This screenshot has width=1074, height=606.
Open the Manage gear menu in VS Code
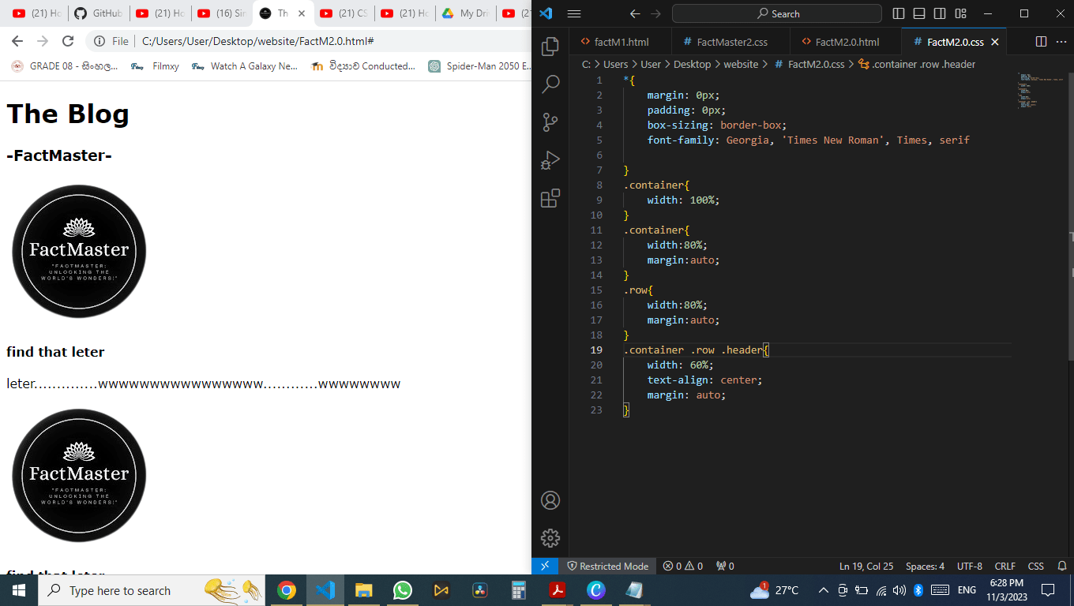550,538
